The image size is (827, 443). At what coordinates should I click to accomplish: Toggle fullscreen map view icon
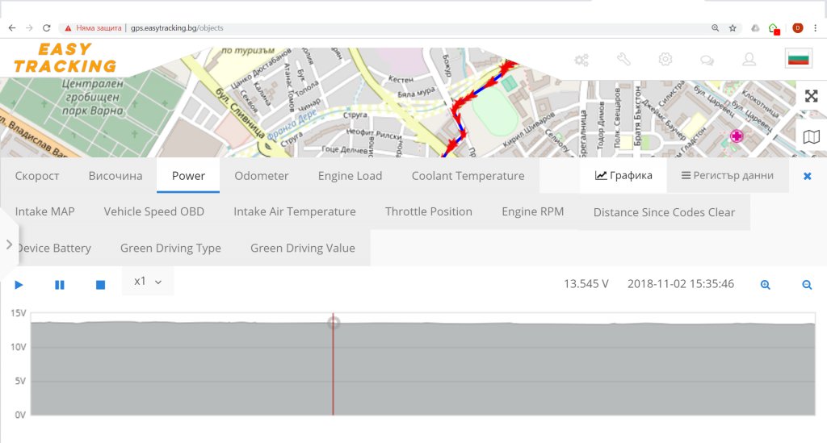[x=812, y=96]
